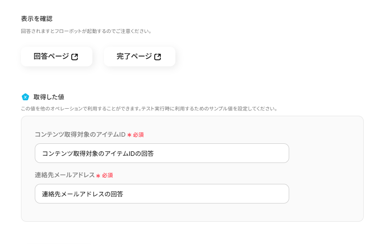Click the 連絡先メールアドレス field label
This screenshot has height=244, width=382.
(65, 175)
